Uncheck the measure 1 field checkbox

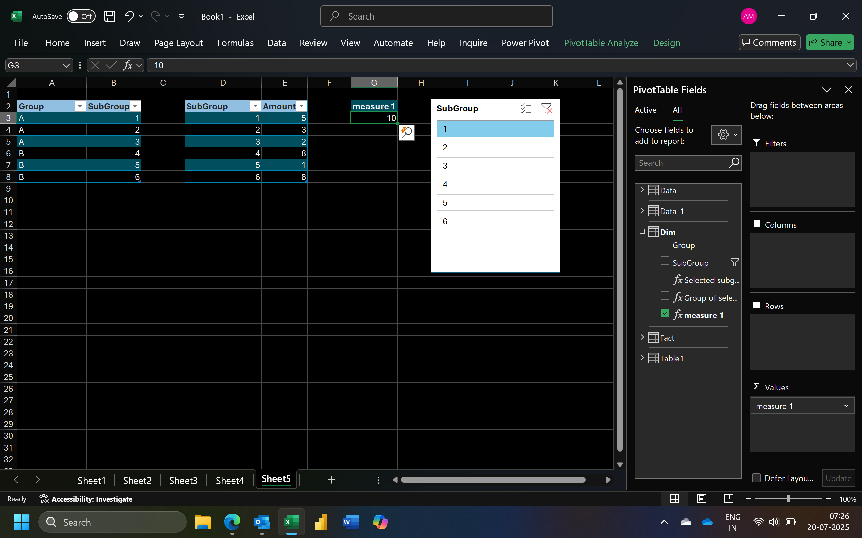coord(665,313)
